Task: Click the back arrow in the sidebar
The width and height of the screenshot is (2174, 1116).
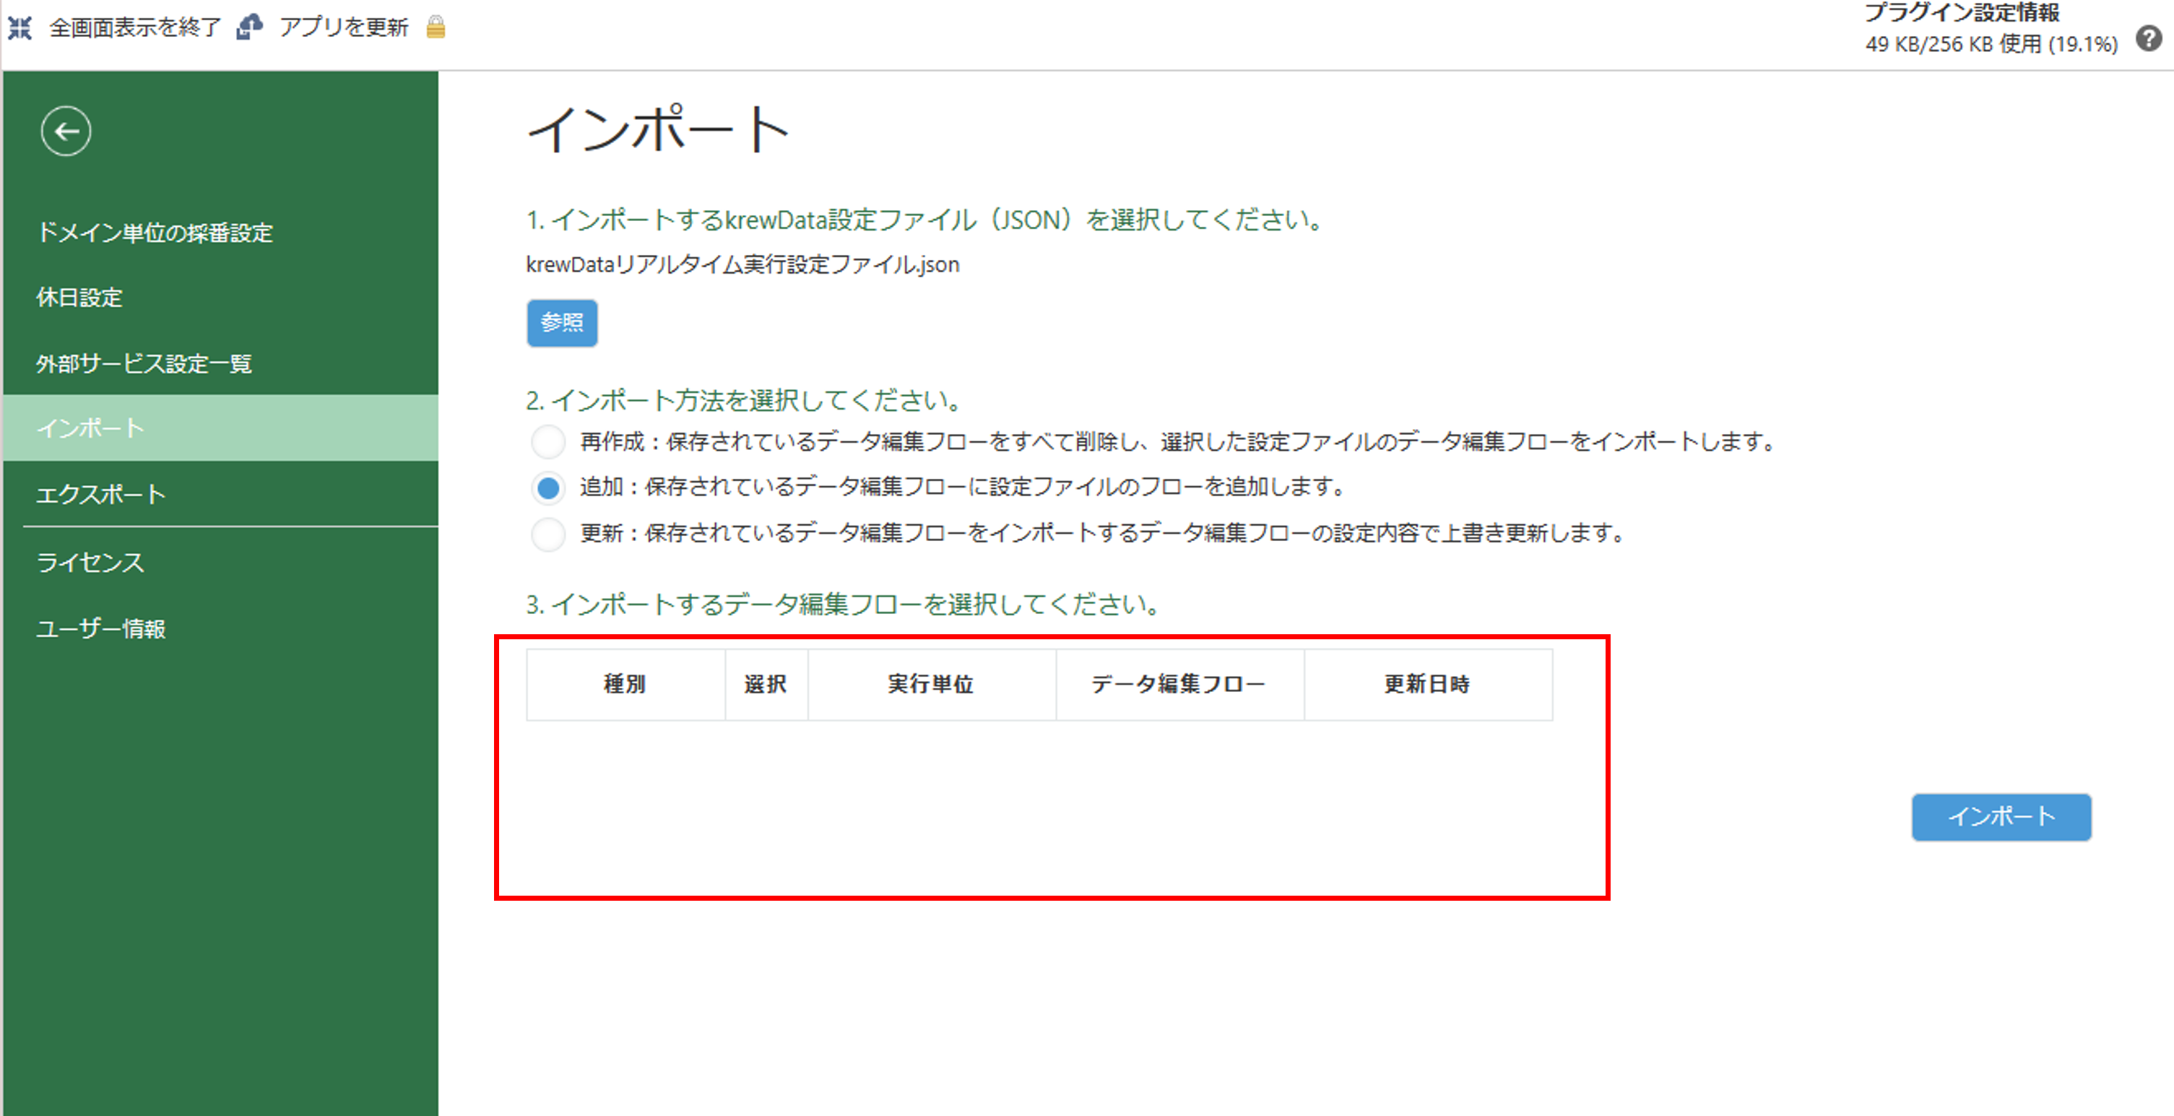Action: click(66, 131)
